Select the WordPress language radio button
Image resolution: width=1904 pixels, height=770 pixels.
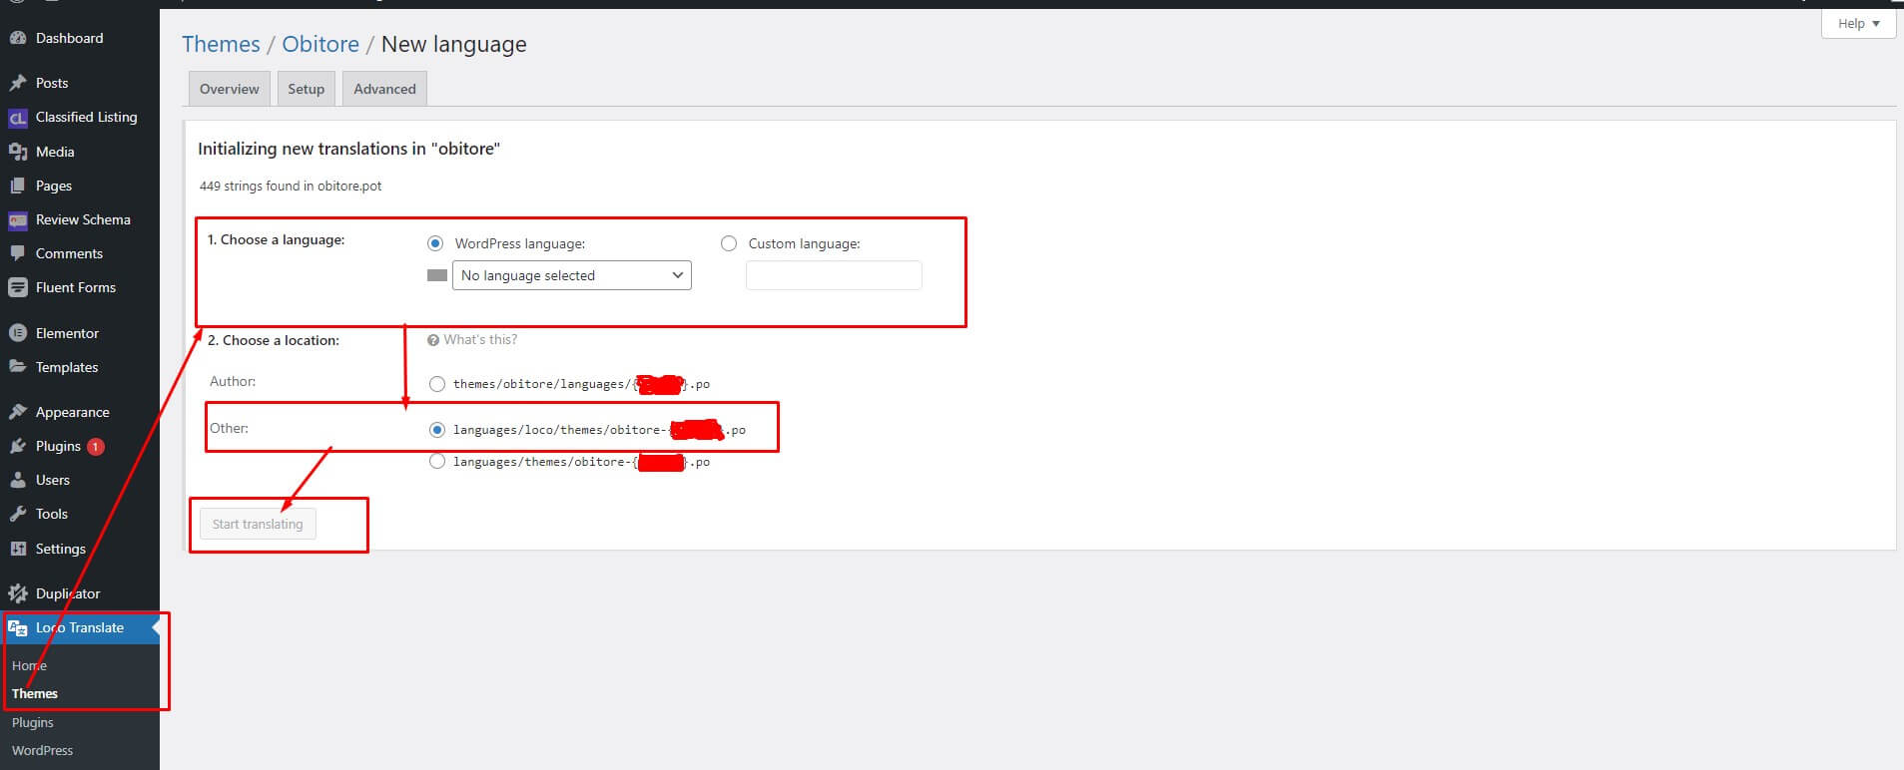pyautogui.click(x=435, y=243)
